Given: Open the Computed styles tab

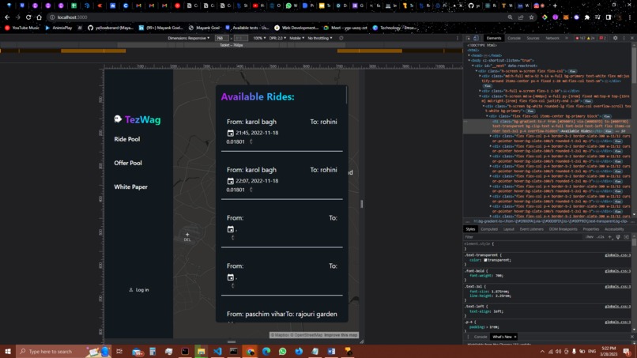Looking at the screenshot, I should [489, 229].
